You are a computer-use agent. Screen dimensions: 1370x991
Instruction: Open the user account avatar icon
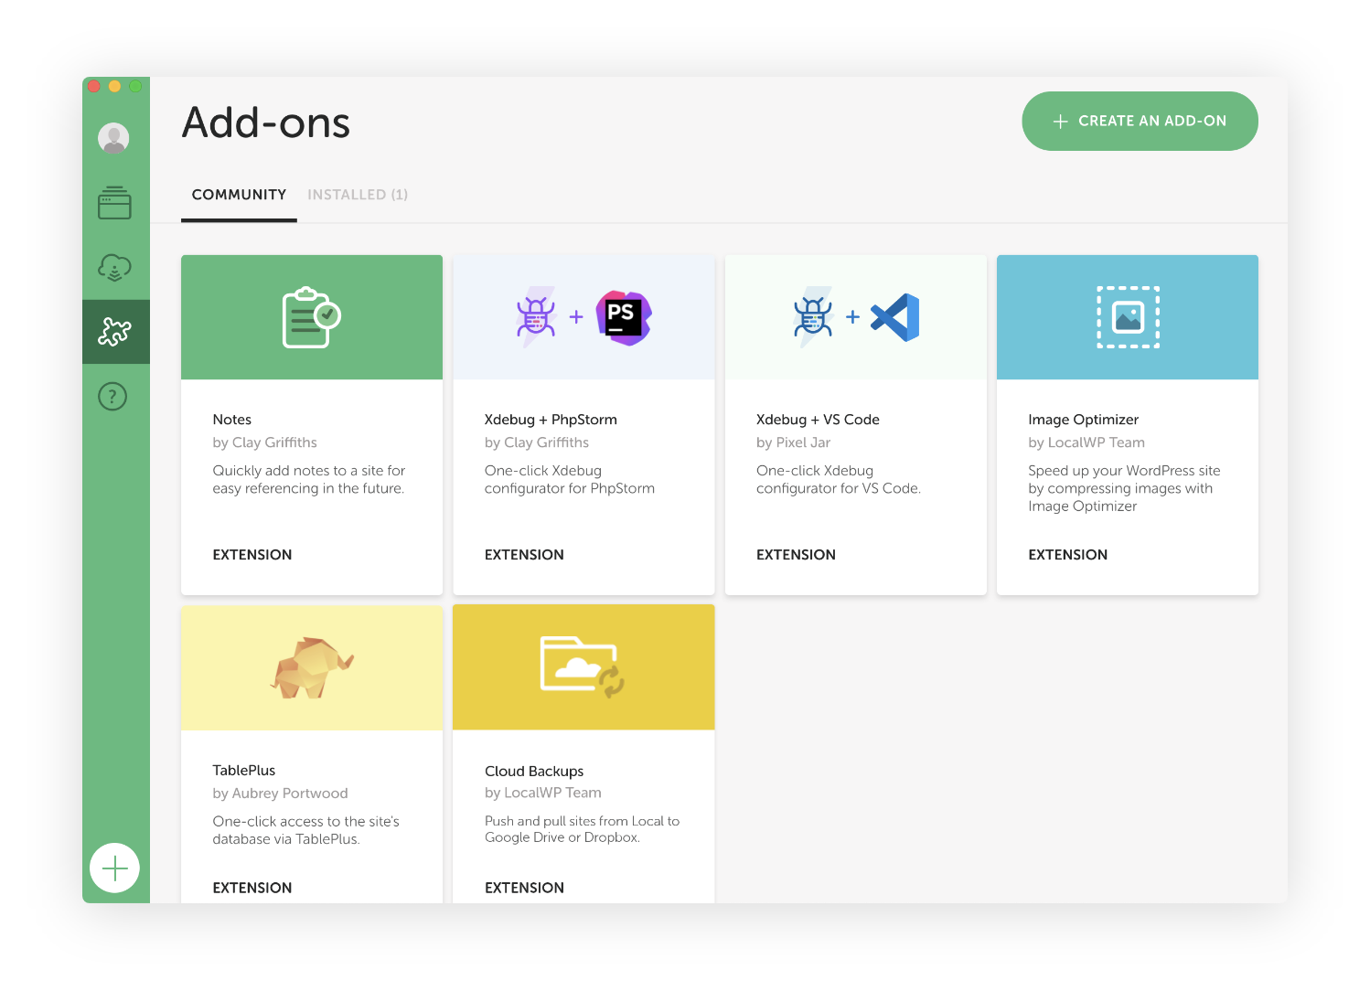pos(113,138)
